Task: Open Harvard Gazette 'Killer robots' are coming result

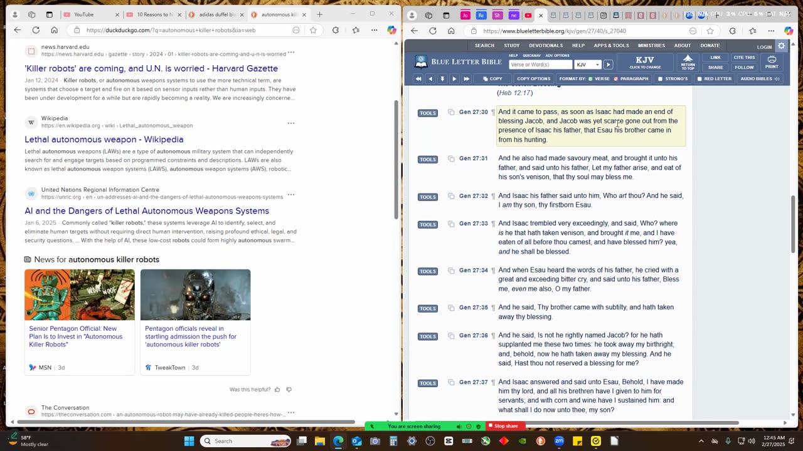Action: coord(151,68)
